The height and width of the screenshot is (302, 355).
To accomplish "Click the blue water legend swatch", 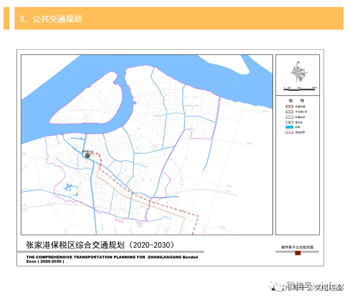I will pyautogui.click(x=289, y=127).
